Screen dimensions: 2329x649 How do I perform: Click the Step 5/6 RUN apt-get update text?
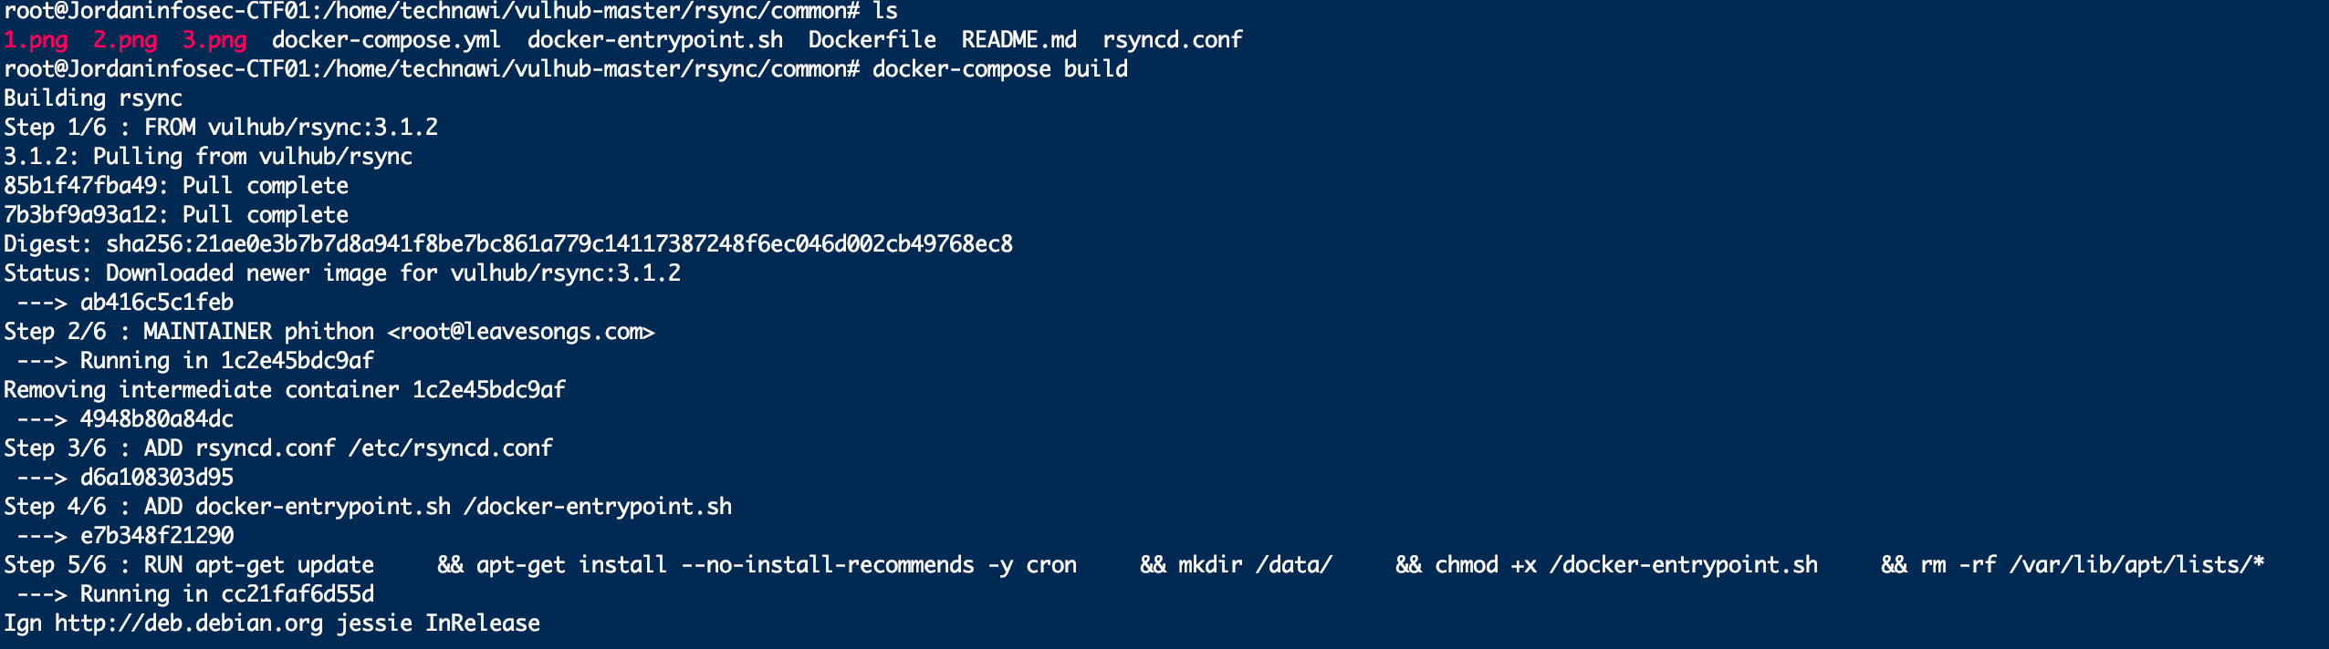(189, 565)
